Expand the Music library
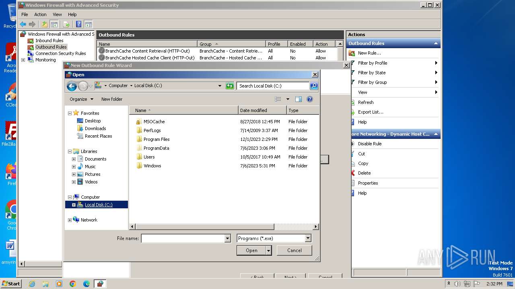 tap(74, 167)
